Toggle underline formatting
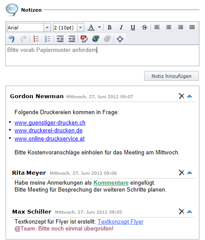The width and height of the screenshot is (205, 240). [133, 27]
